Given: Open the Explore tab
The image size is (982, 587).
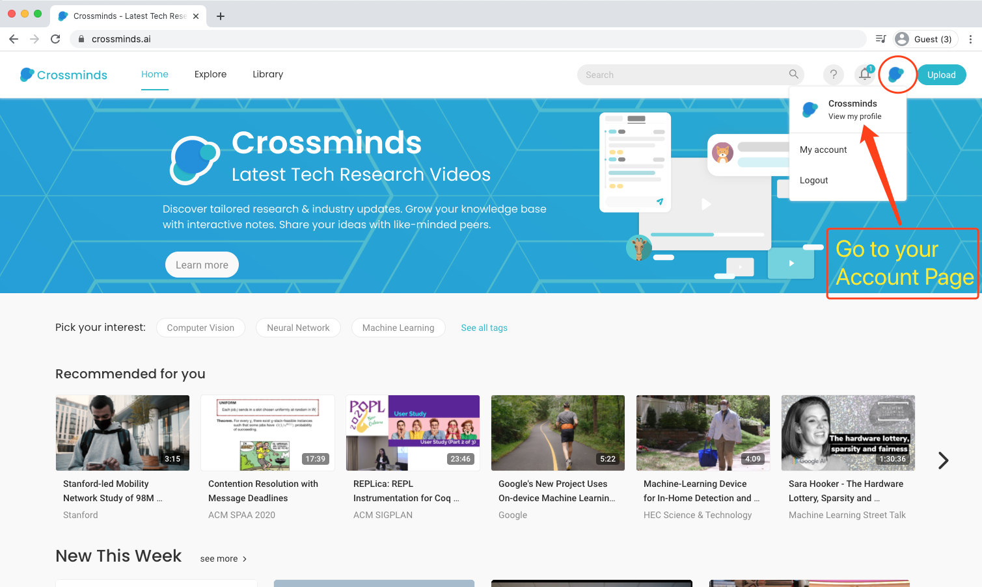Looking at the screenshot, I should click(x=210, y=74).
